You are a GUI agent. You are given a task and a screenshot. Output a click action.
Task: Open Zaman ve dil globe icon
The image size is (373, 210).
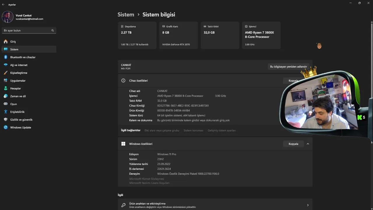pos(6,96)
